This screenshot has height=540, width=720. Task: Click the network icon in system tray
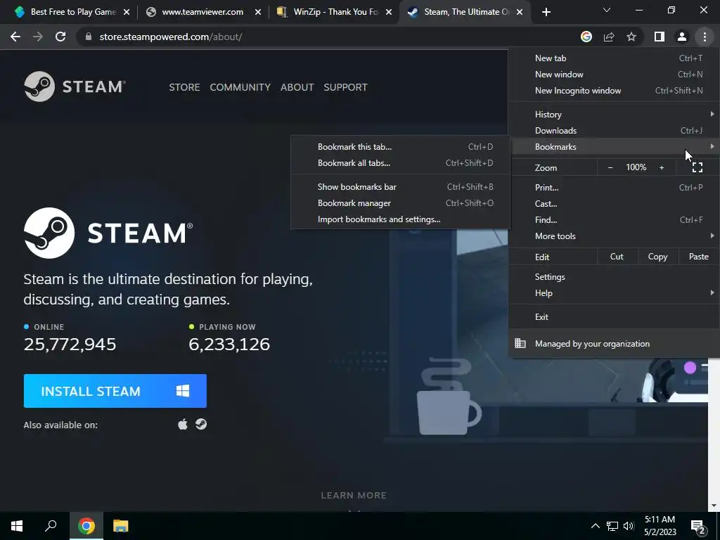tap(612, 526)
